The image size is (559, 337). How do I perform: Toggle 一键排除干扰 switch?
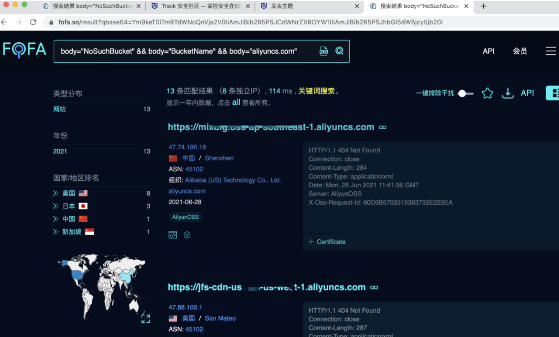pyautogui.click(x=465, y=93)
